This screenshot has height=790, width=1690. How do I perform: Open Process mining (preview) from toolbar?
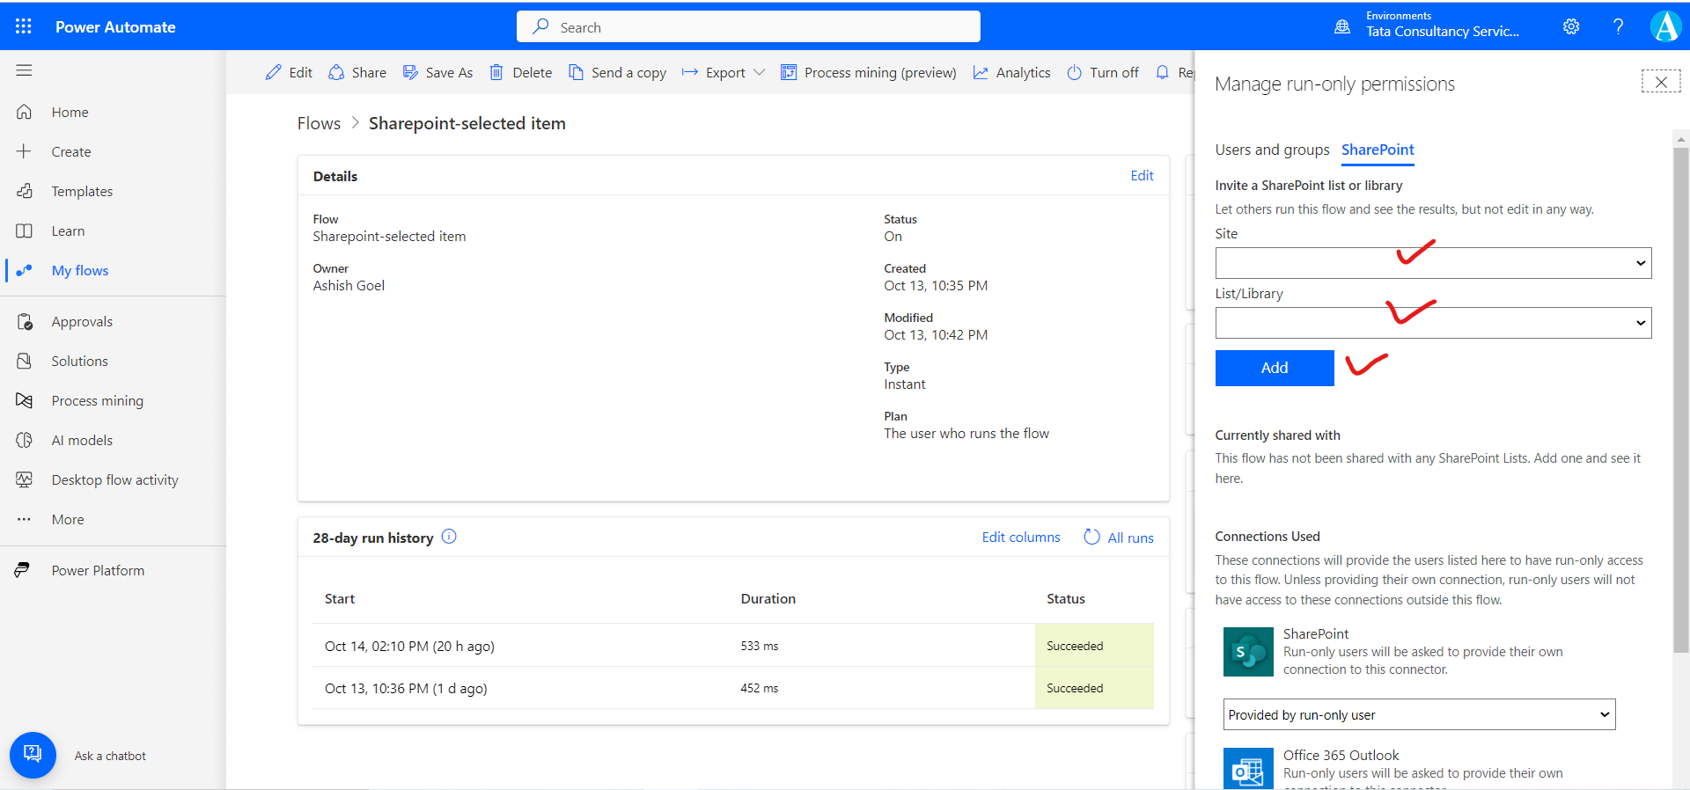pyautogui.click(x=868, y=72)
